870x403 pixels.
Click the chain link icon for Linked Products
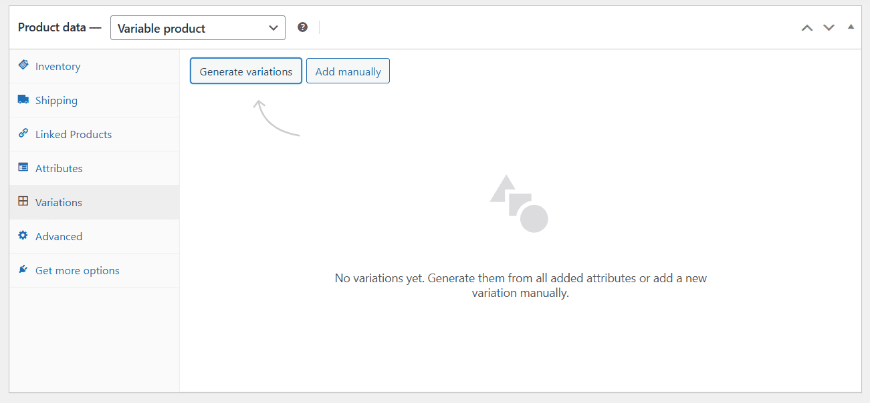point(23,133)
